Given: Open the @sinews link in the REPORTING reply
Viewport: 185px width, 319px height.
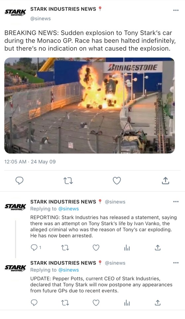Looking at the screenshot, I should 68,209.
